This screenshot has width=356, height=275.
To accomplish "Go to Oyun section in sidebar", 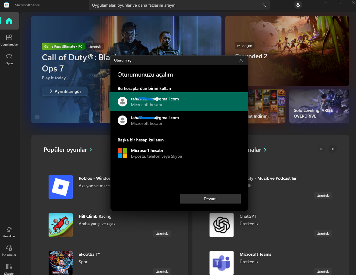I will (x=9, y=59).
